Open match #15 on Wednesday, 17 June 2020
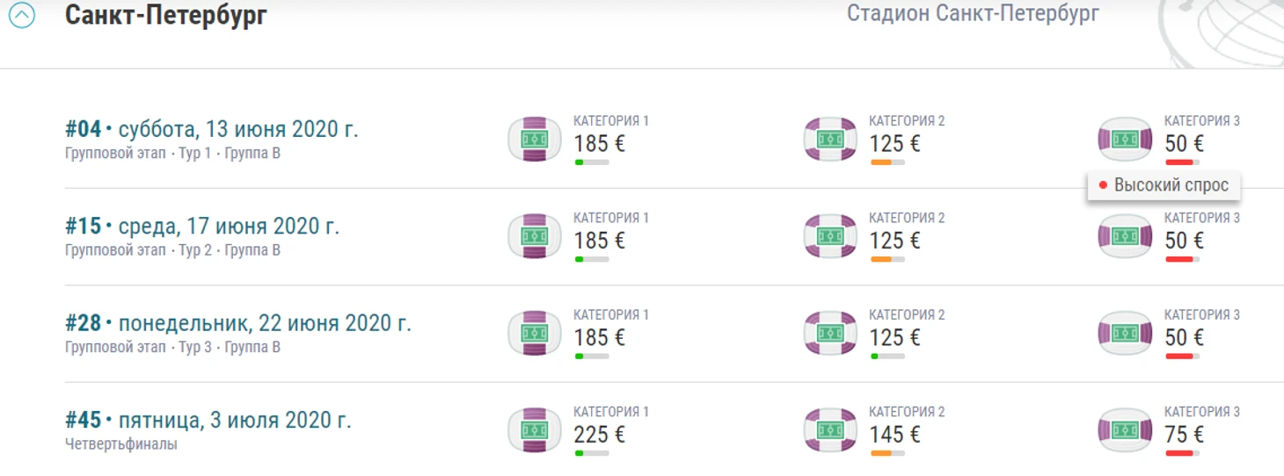The width and height of the screenshot is (1284, 476). tap(202, 226)
